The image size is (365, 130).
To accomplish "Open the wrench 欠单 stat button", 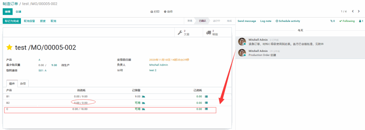I will pyautogui.click(x=189, y=32).
